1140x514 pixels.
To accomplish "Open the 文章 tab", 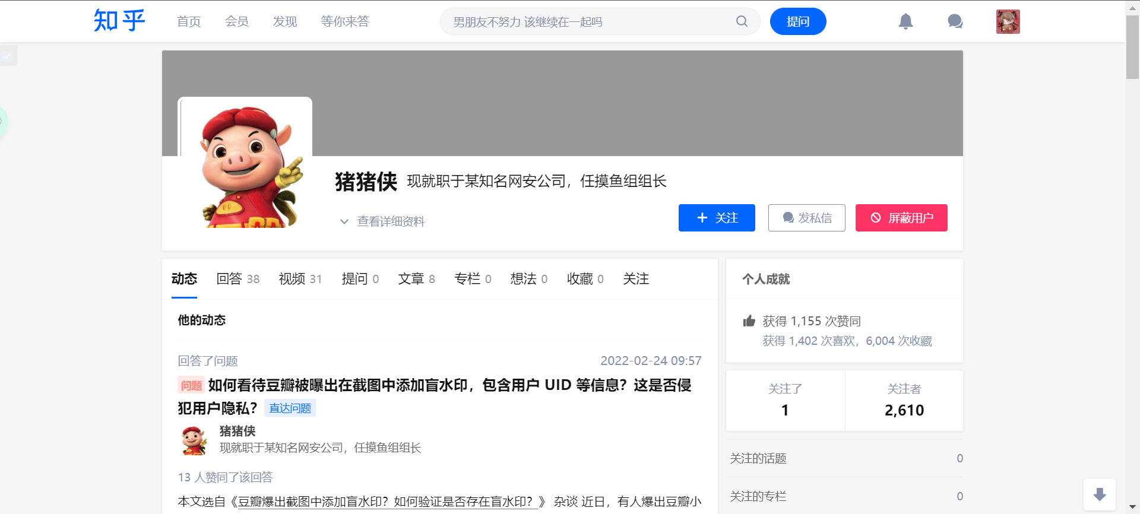I will coord(416,279).
